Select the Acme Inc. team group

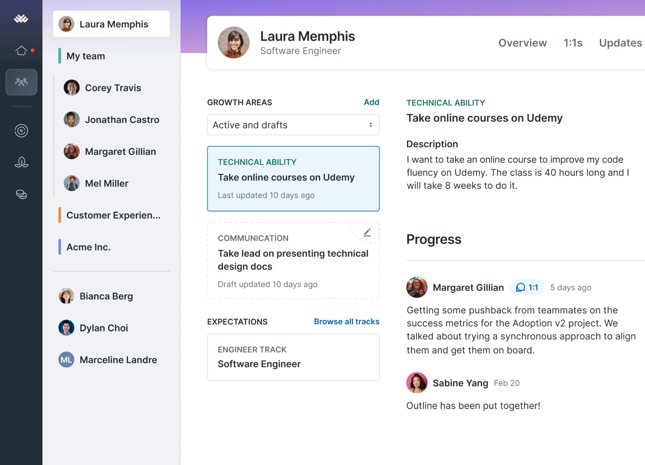click(88, 247)
